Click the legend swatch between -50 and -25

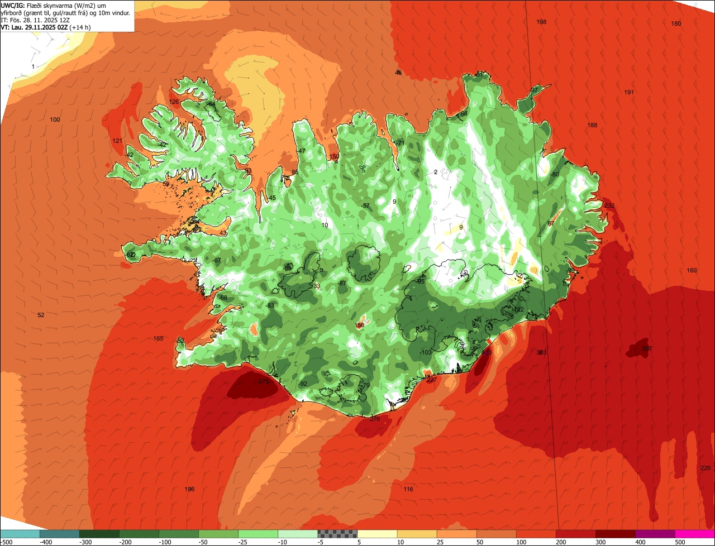(218, 534)
